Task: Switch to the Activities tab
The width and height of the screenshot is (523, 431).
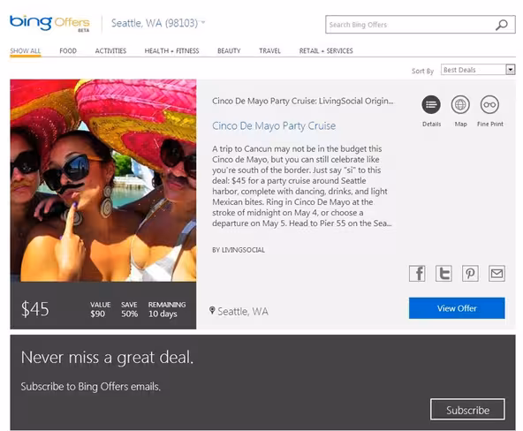Action: [x=110, y=51]
